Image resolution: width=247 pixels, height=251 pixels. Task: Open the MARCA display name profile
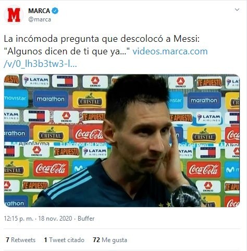pyautogui.click(x=39, y=11)
